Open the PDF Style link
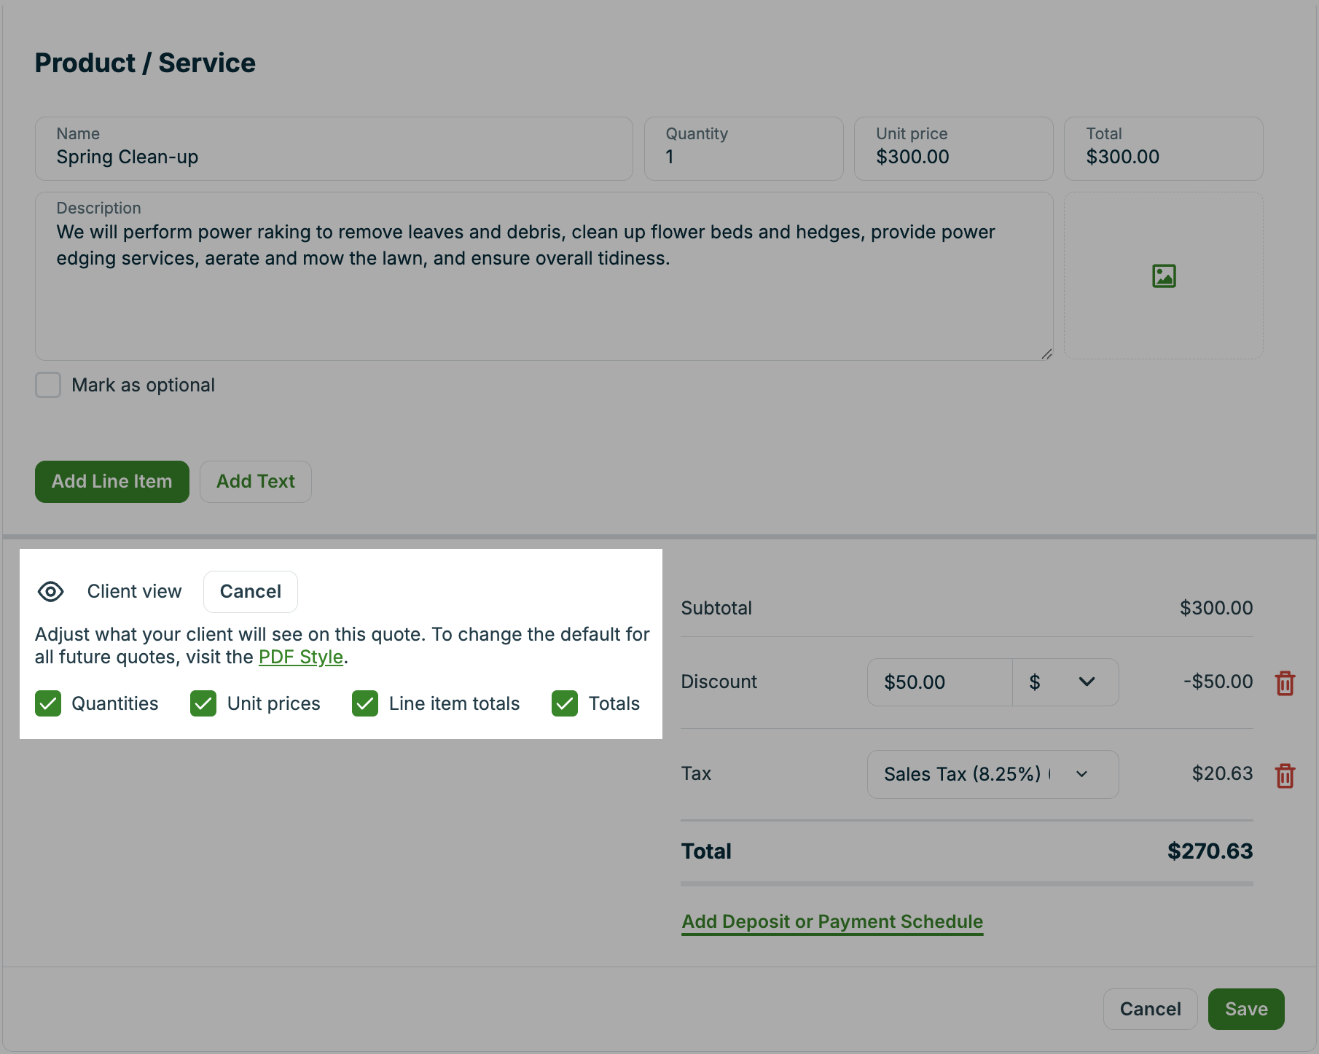Screen dimensions: 1319x1054 click(x=300, y=657)
